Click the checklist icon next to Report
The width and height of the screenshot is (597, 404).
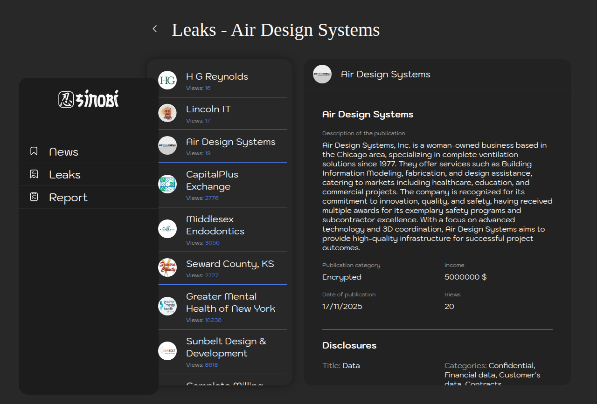click(x=34, y=197)
